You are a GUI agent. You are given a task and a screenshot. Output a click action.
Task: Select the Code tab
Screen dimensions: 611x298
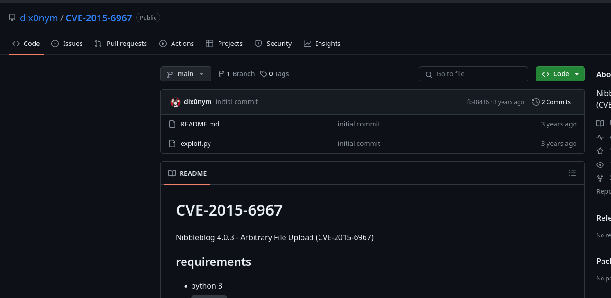pyautogui.click(x=26, y=44)
